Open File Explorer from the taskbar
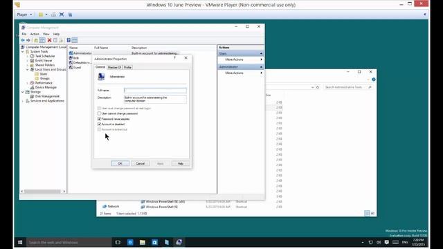Image resolution: width=443 pixels, height=249 pixels. [x=143, y=242]
